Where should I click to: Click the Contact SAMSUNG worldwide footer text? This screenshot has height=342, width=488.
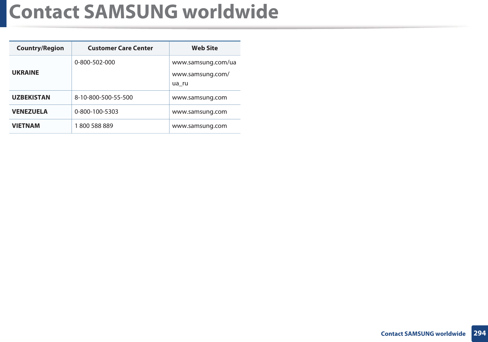(423, 334)
